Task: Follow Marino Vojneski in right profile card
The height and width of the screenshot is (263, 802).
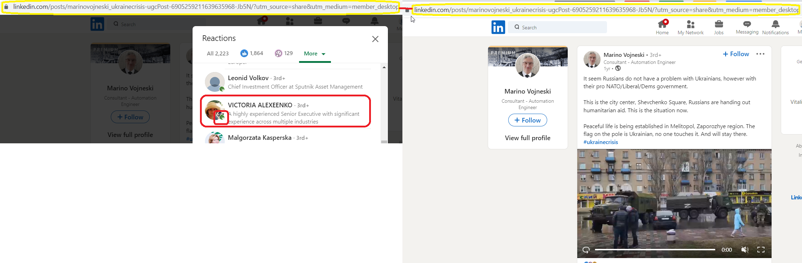Action: 528,120
